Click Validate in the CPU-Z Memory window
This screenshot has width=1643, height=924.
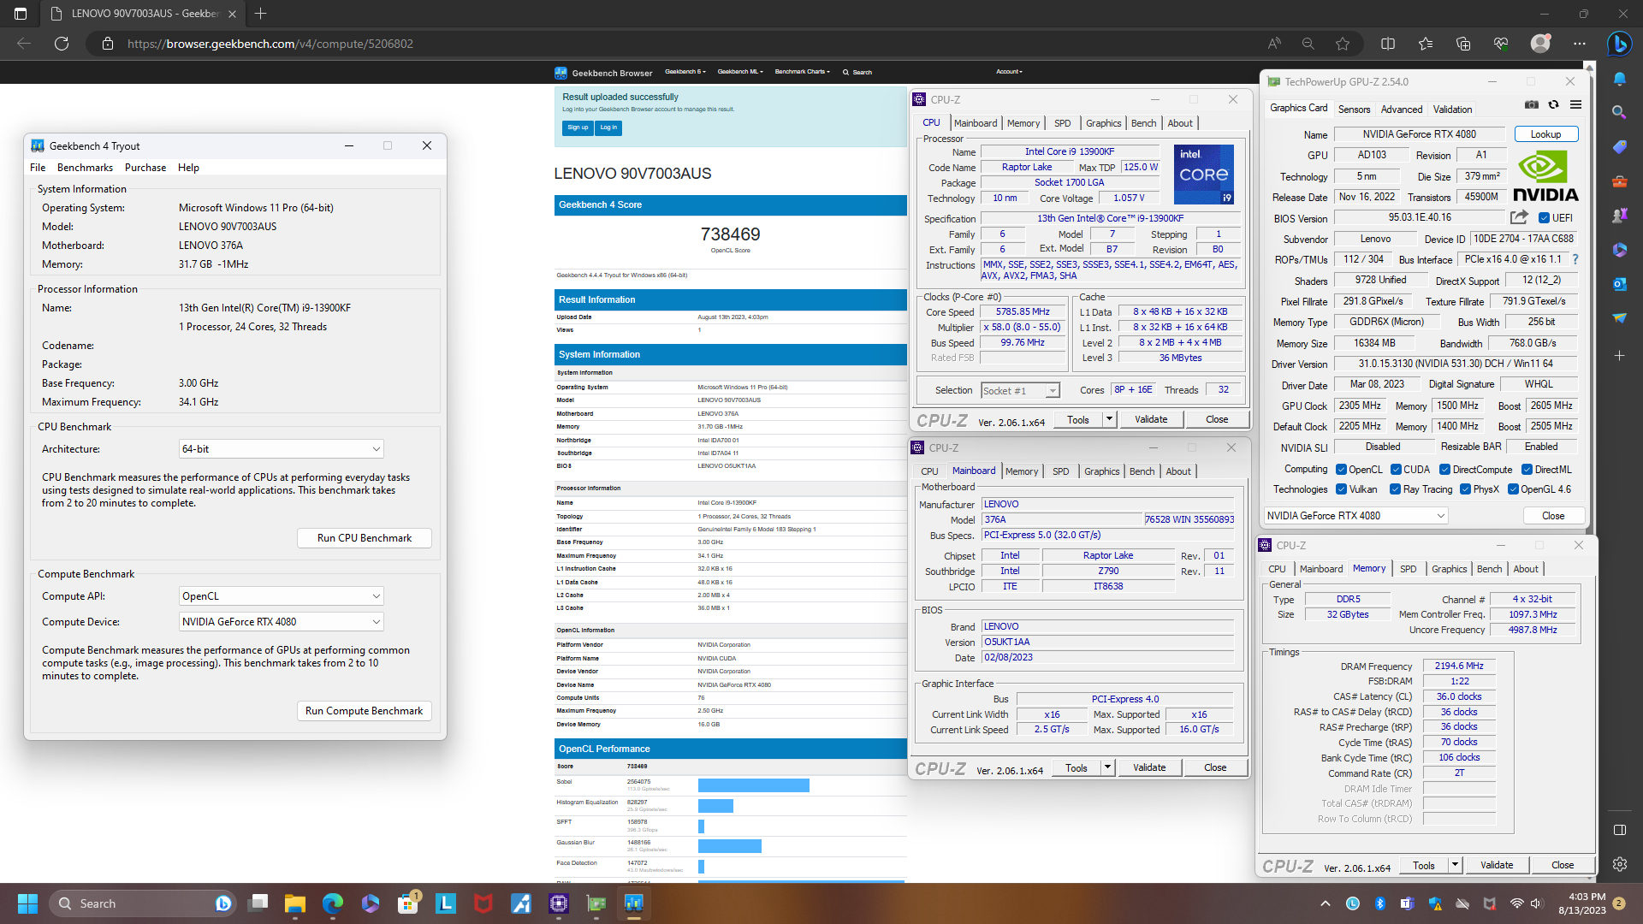click(1497, 865)
